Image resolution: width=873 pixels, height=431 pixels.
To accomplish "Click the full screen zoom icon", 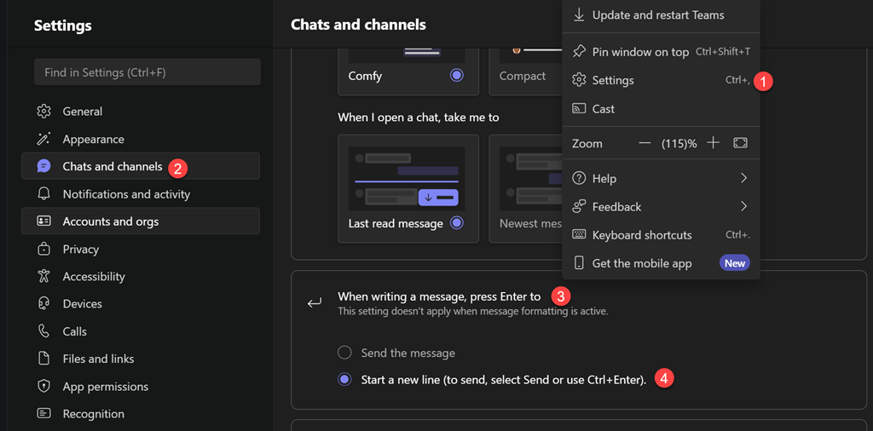I will point(740,143).
